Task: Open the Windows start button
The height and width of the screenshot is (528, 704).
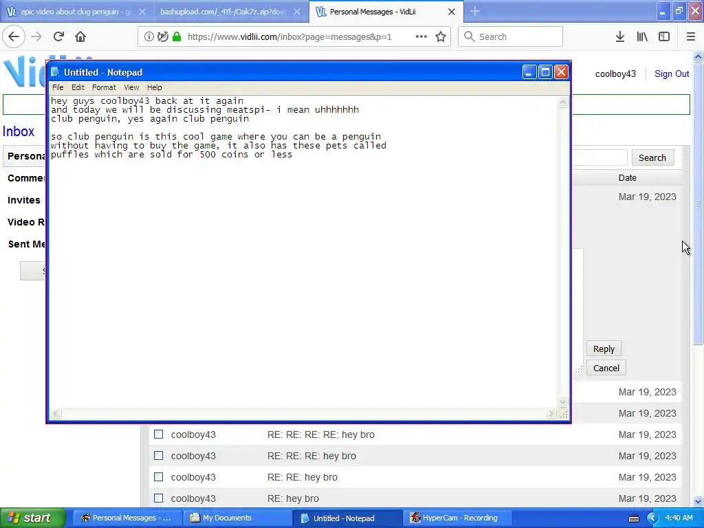Action: click(32, 518)
